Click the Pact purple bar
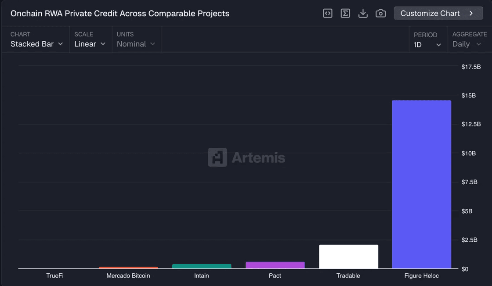This screenshot has height=286, width=492. pyautogui.click(x=275, y=265)
